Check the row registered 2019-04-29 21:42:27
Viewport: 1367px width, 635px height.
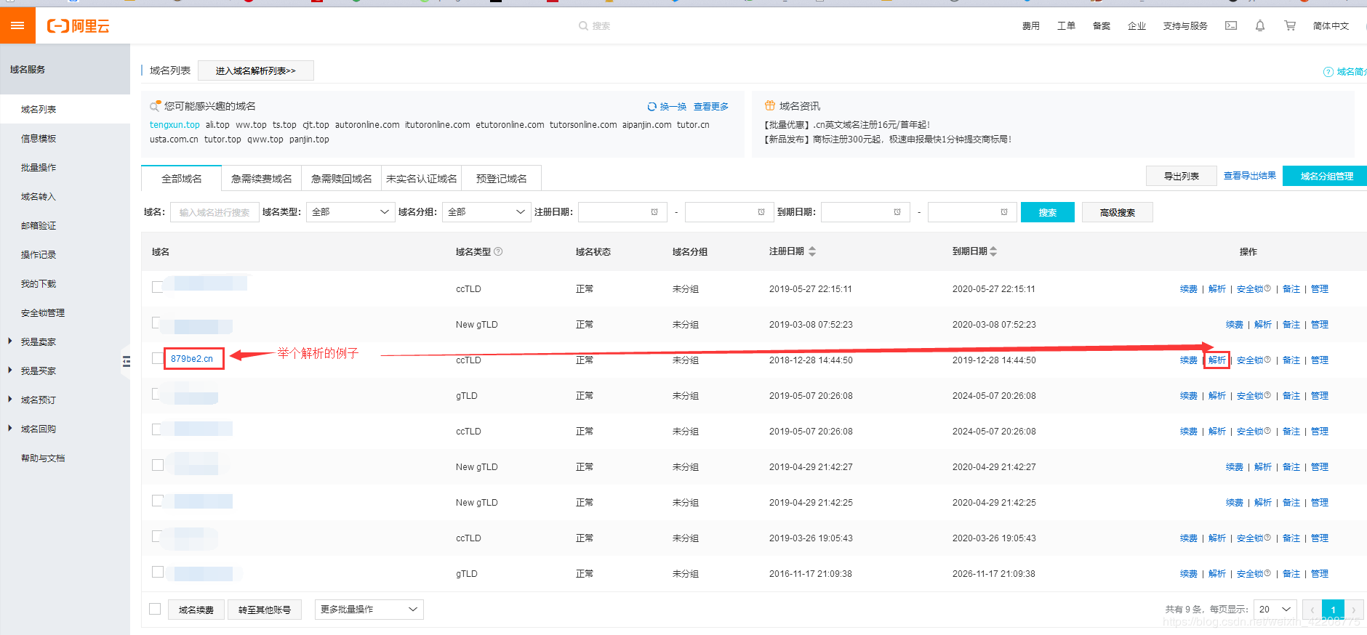(157, 465)
